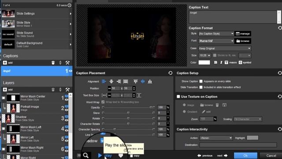
Task: Open caption Style dropdown
Action: 216,34
